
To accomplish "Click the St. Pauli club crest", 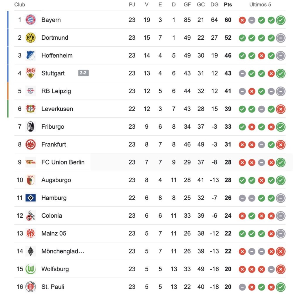I will (x=30, y=287).
